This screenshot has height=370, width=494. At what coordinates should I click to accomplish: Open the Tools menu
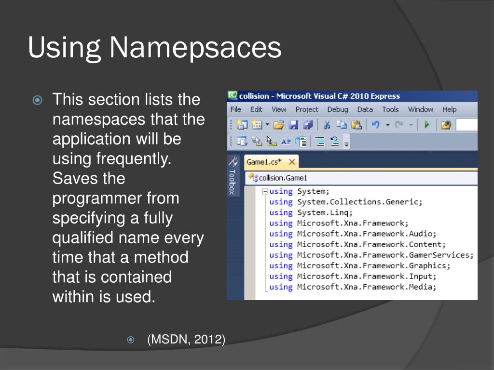point(390,109)
